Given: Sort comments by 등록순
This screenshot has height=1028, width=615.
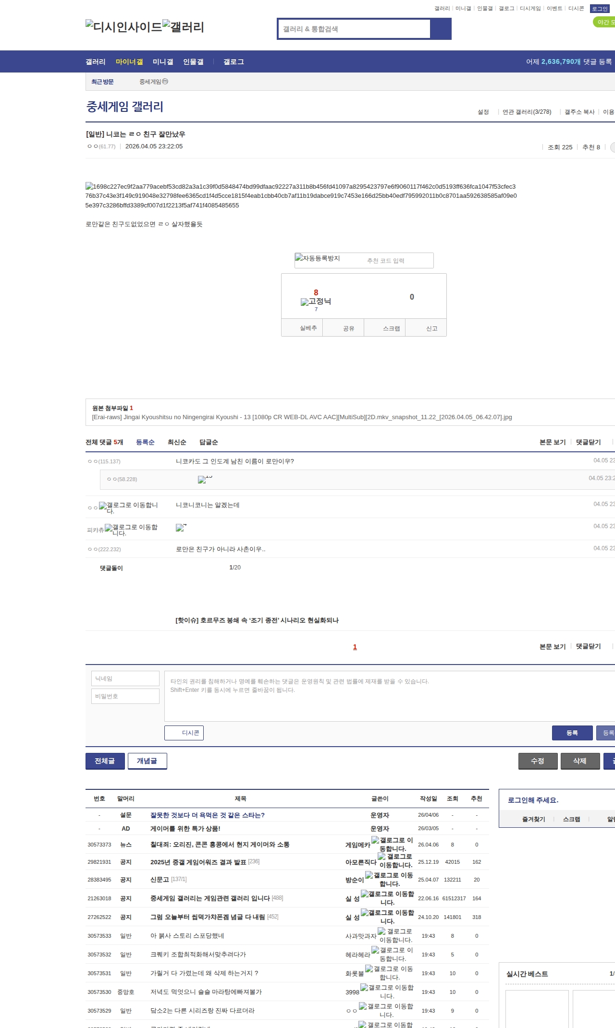Looking at the screenshot, I should point(145,442).
